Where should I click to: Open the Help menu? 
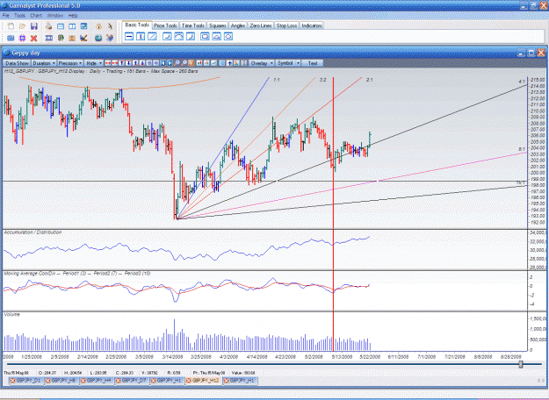(73, 16)
